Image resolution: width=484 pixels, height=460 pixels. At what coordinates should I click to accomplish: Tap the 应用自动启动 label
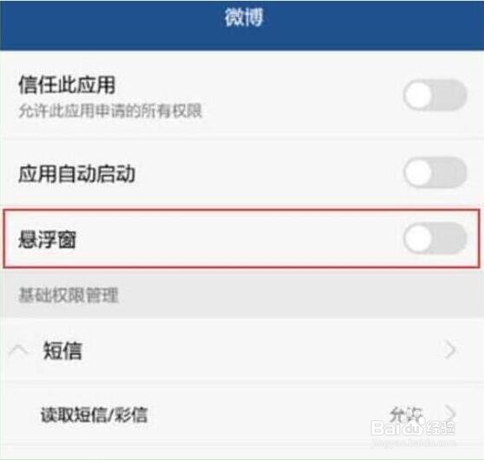point(77,174)
